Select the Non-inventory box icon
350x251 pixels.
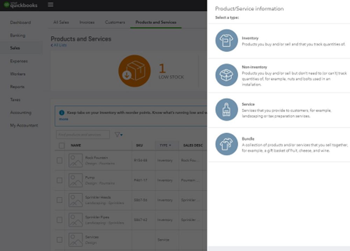click(226, 75)
